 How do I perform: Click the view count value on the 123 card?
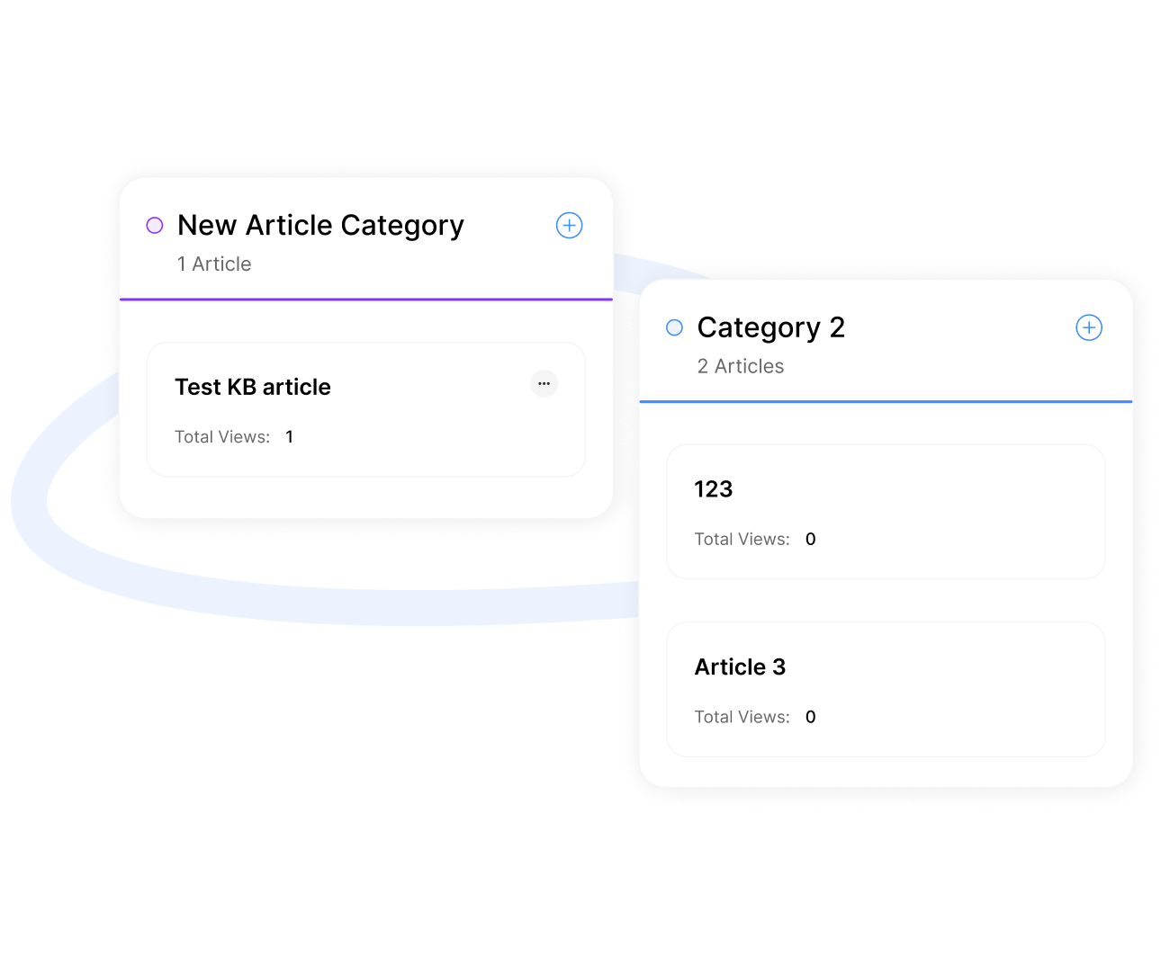coord(810,540)
